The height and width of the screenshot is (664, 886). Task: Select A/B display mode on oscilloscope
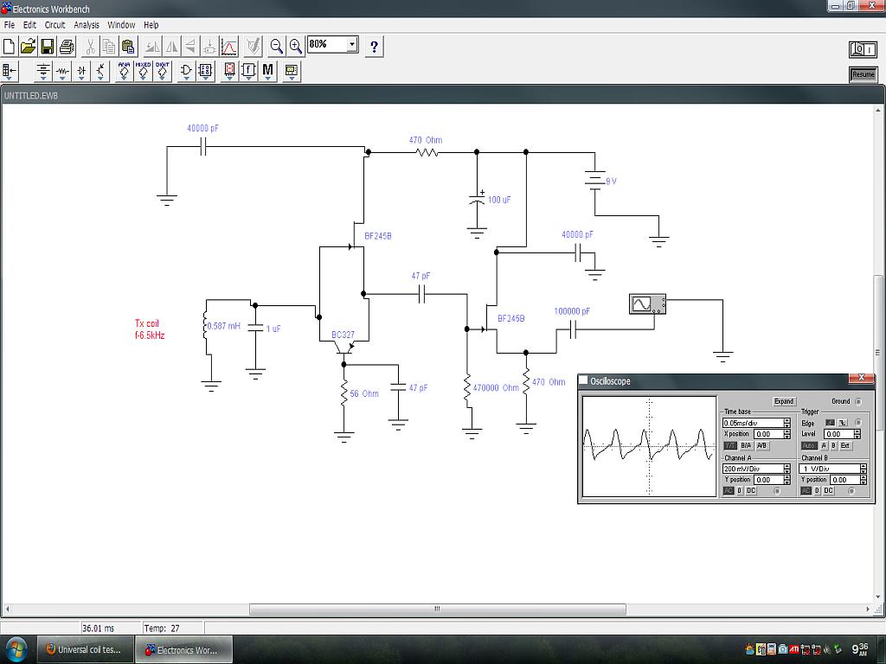tap(761, 445)
